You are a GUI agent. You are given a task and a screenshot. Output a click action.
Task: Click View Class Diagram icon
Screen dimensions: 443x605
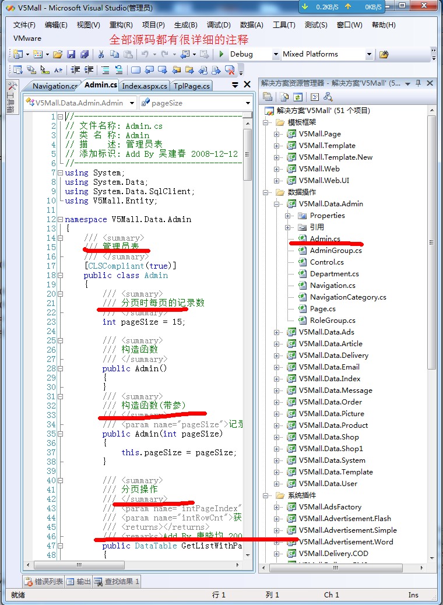[x=328, y=97]
